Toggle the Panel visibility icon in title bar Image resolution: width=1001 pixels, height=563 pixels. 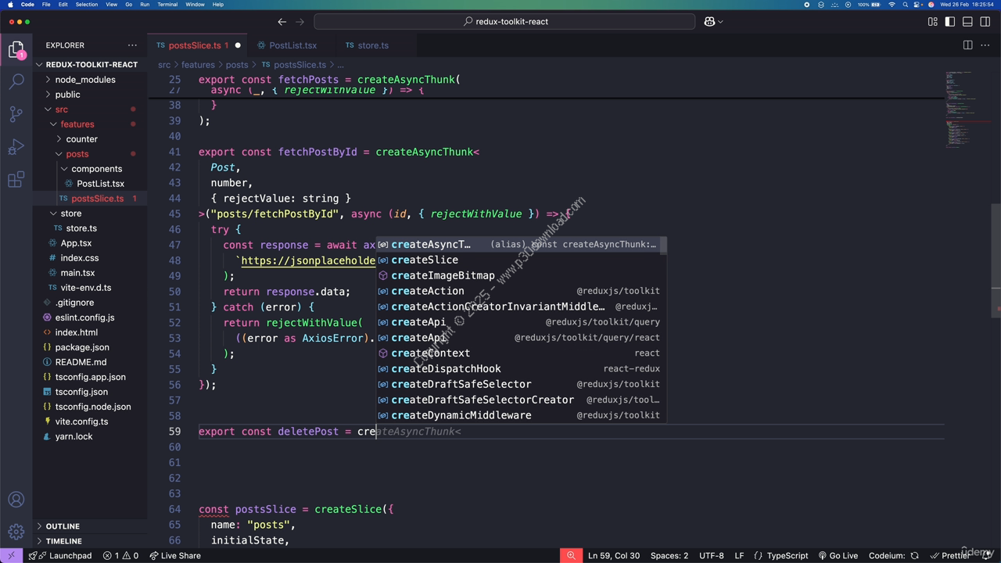coord(967,21)
